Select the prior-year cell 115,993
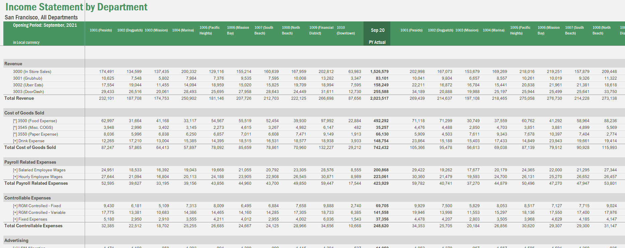The width and height of the screenshot is (625, 248). click(609, 148)
